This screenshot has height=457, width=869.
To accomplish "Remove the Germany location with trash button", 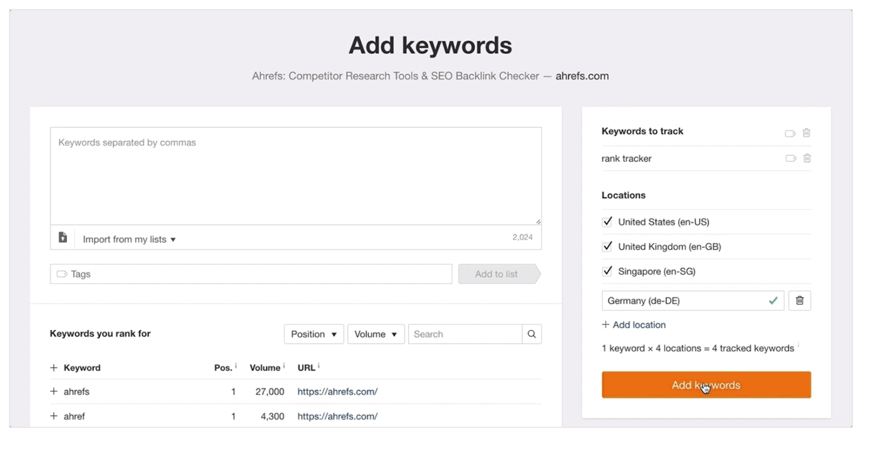I will click(799, 301).
